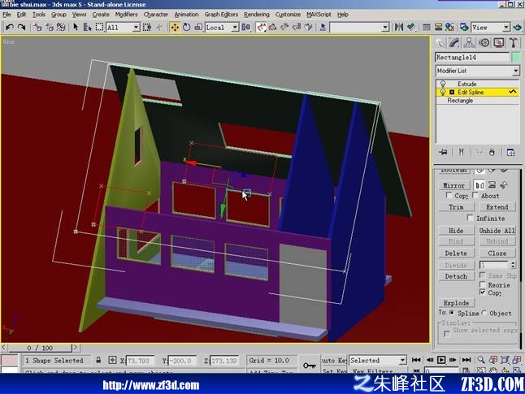Screen dimensions: 525x394
Task: Expand the Edit Spline sub-object tree
Action: coord(452,92)
